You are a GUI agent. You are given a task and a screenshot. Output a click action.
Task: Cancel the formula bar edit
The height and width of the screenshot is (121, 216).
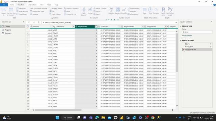coord(29,23)
